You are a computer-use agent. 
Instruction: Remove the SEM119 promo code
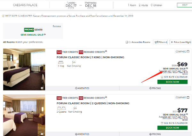57,26
